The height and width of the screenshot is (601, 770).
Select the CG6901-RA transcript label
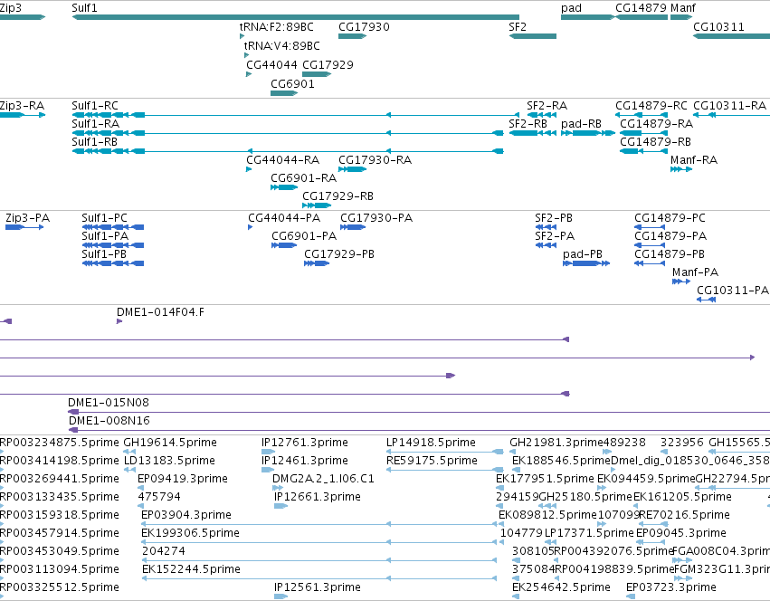coord(303,178)
